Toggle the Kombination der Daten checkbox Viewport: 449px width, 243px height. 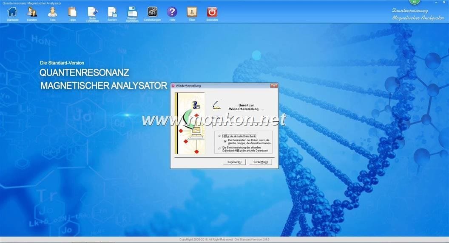(x=225, y=141)
